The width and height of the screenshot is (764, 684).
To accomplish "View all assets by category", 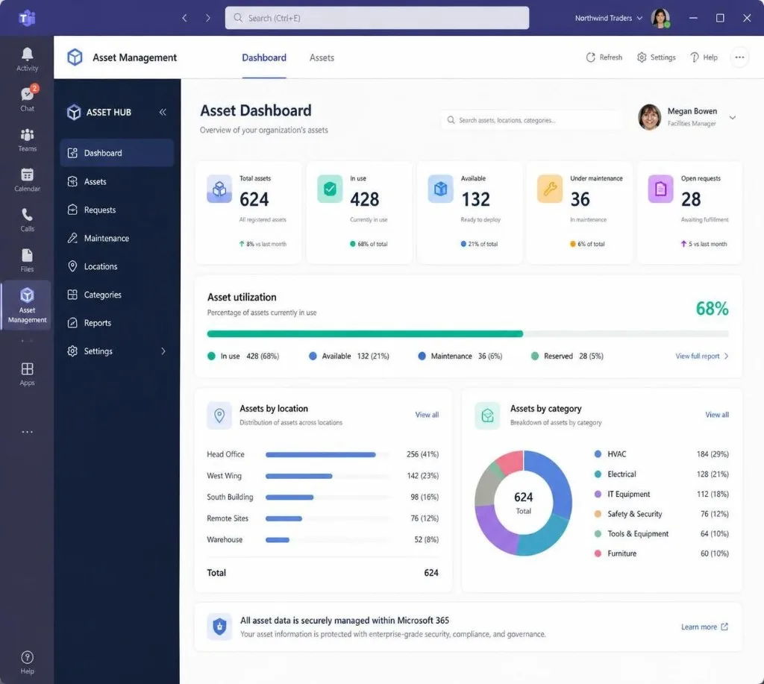I will click(717, 415).
